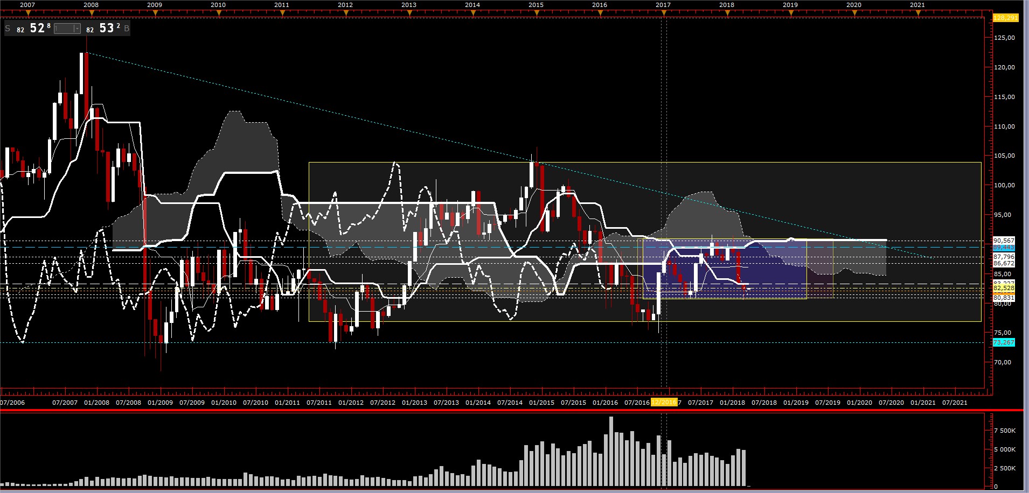
Task: Select the 2014 orange year marker triangle
Action: coord(472,12)
